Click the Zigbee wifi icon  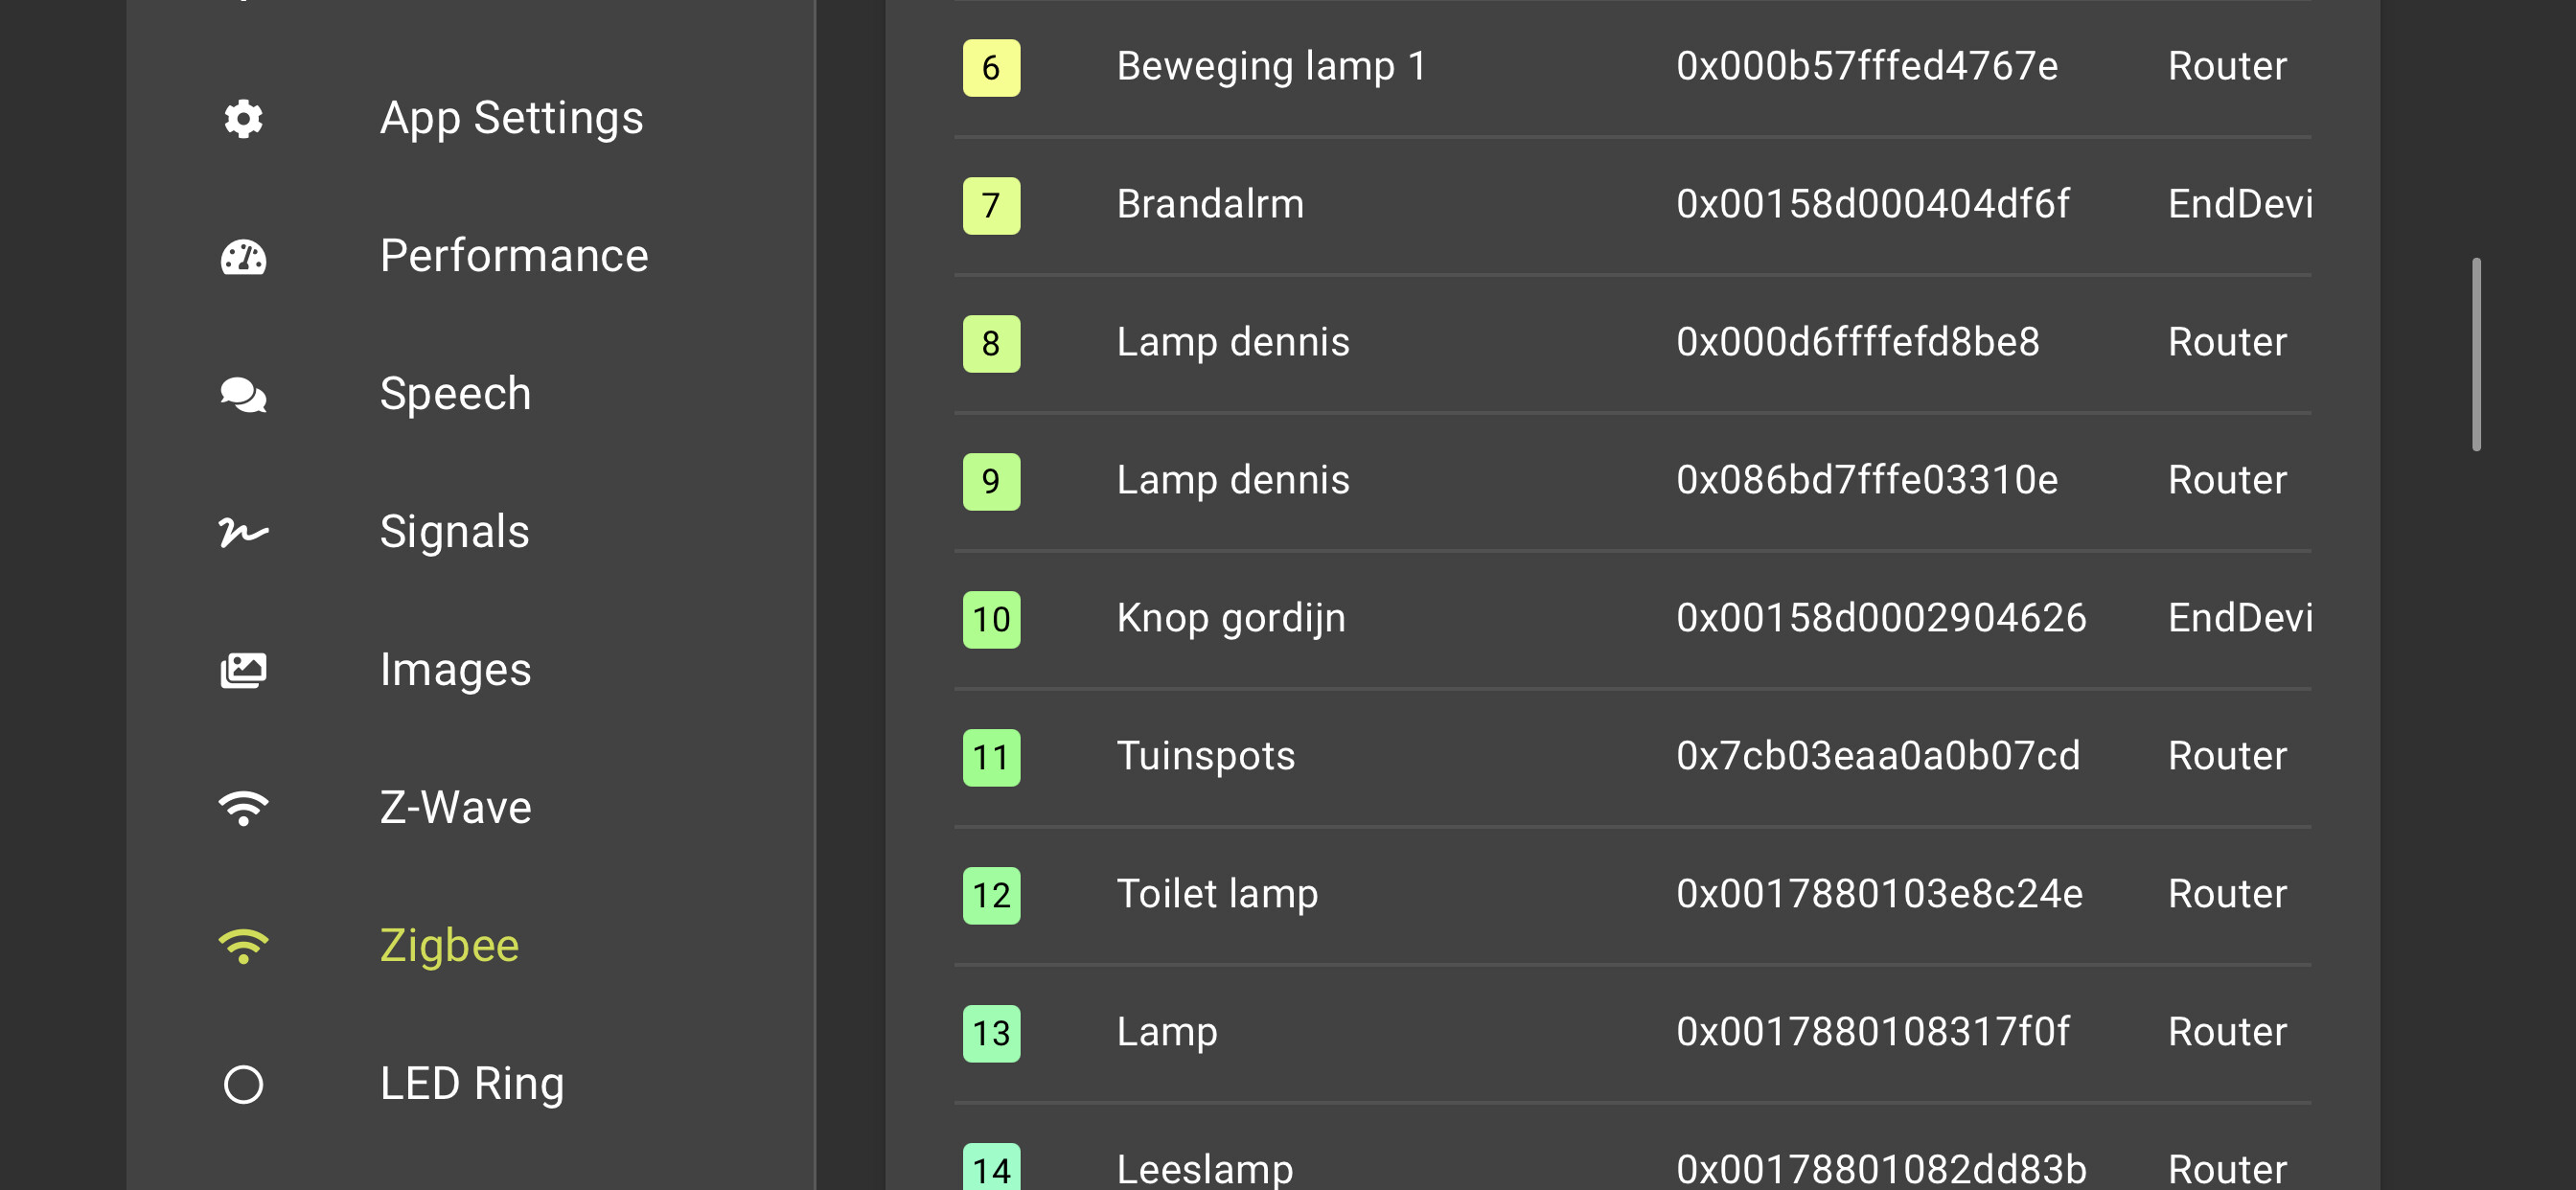(x=243, y=946)
